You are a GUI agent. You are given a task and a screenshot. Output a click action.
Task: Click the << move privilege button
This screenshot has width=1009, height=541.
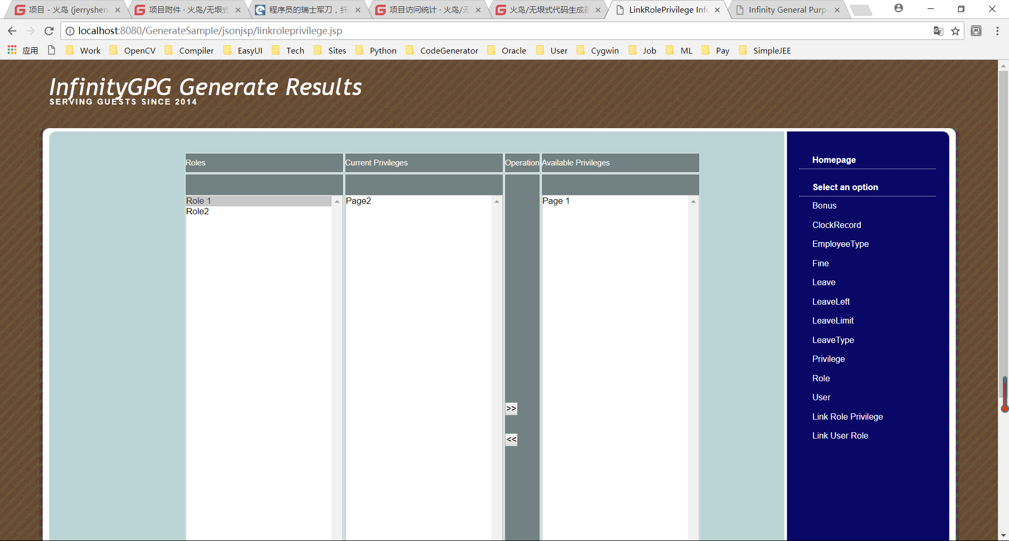(511, 440)
